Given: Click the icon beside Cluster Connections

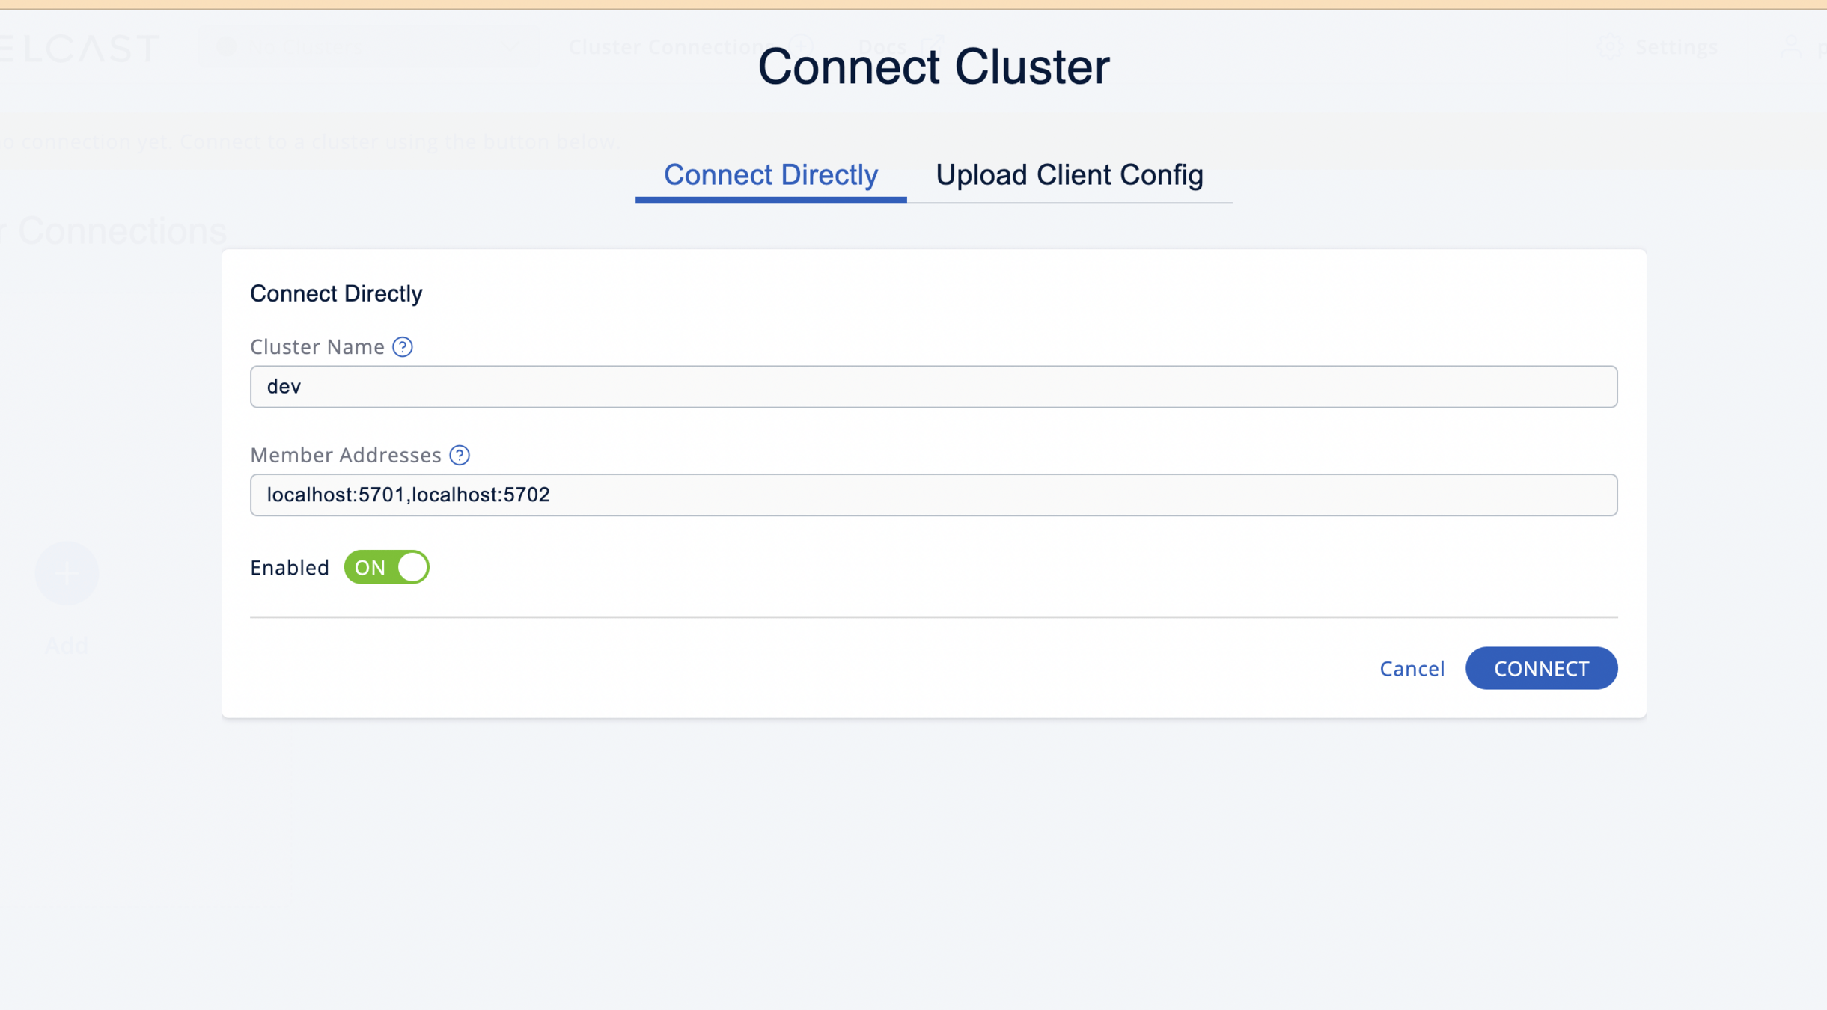Looking at the screenshot, I should pyautogui.click(x=801, y=46).
